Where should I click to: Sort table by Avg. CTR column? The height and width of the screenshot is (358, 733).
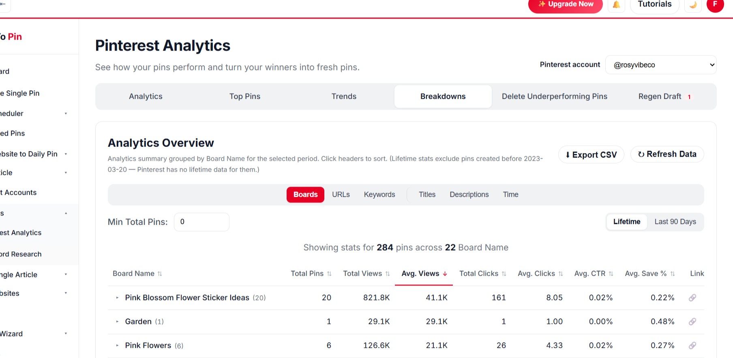pos(594,274)
